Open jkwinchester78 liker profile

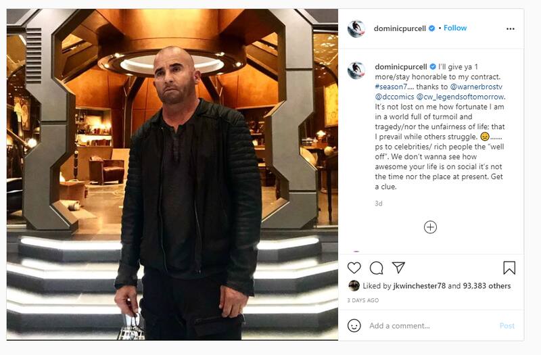coord(419,285)
